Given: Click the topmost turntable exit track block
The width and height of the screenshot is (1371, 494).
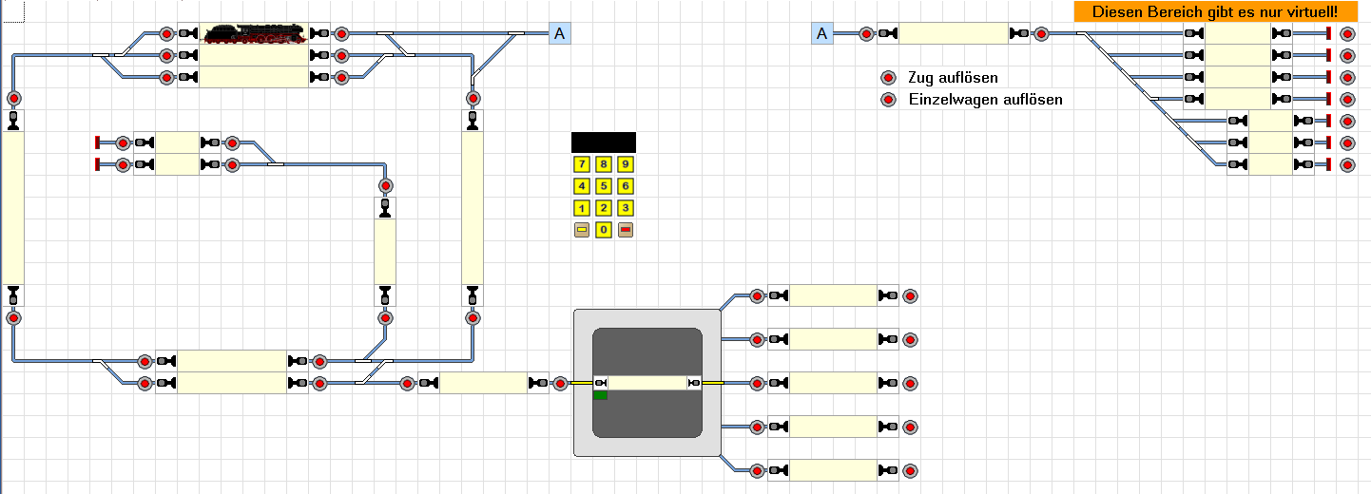Looking at the screenshot, I should point(834,295).
